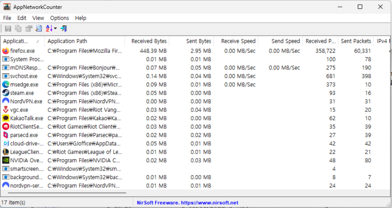Image resolution: width=392 pixels, height=208 pixels.
Task: Click the KakaoTalk.exe icon
Action: [6, 118]
